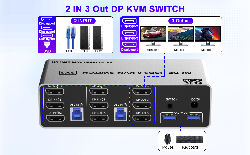The height and width of the screenshot is (155, 250).
Task: Select the 3 Output label
Action: click(x=181, y=21)
